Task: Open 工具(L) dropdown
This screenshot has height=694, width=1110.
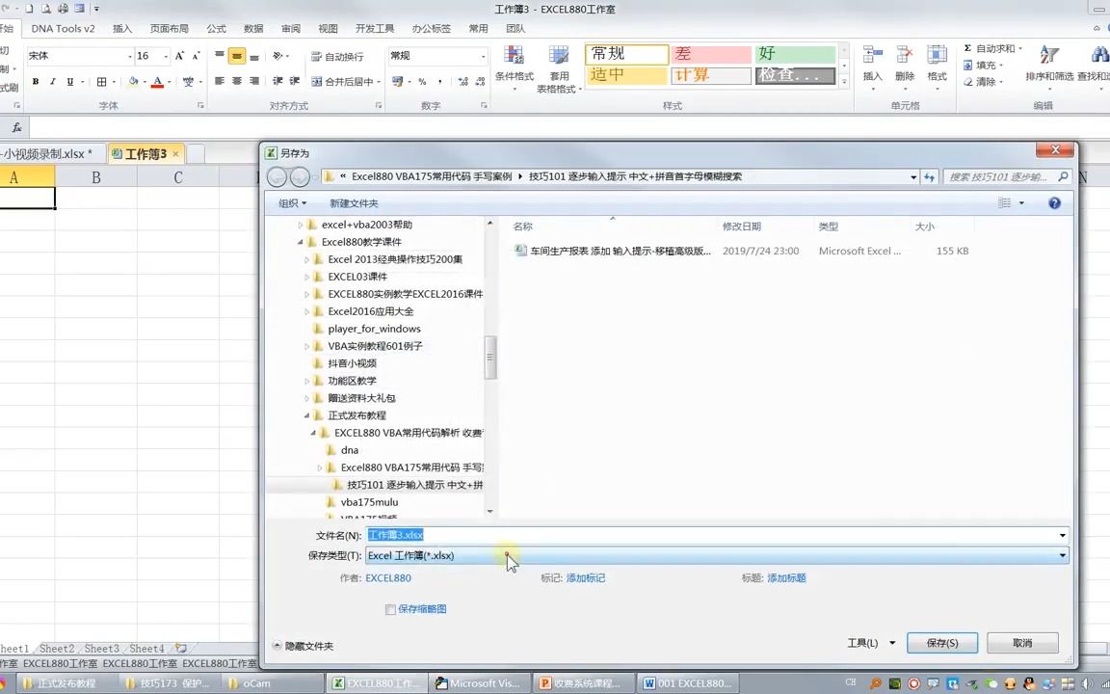Action: [x=871, y=643]
